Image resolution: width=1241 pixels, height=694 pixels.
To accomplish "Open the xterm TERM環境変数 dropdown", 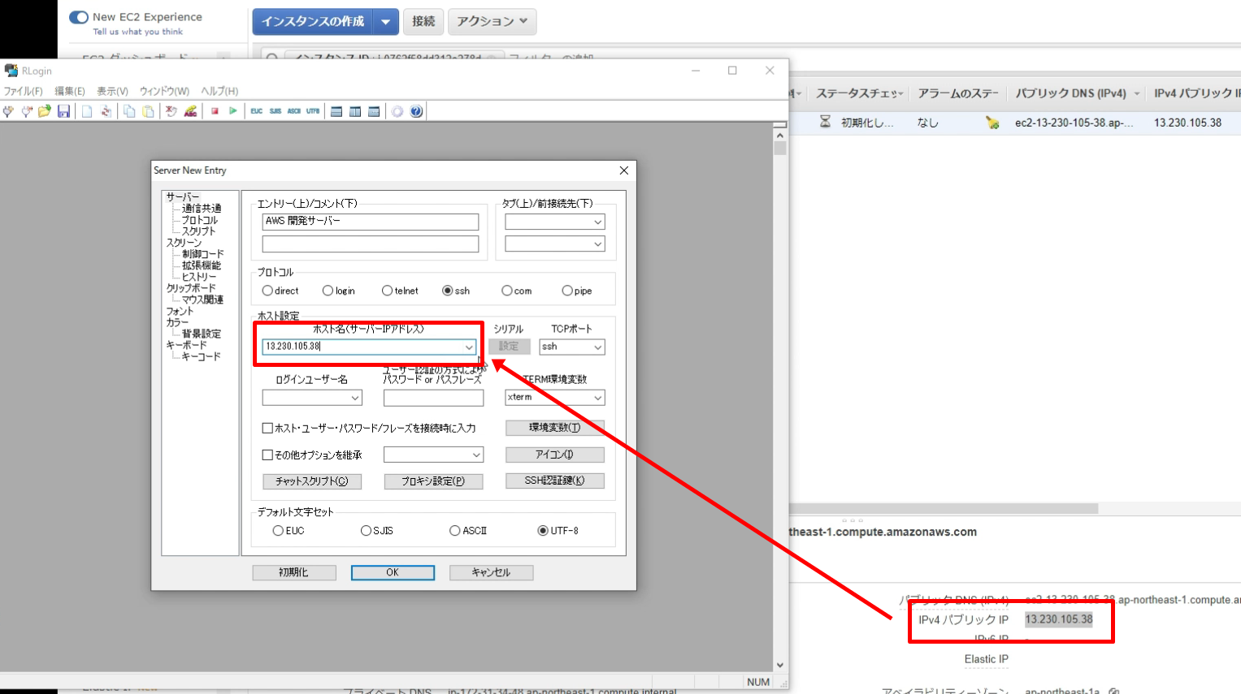I will [597, 398].
